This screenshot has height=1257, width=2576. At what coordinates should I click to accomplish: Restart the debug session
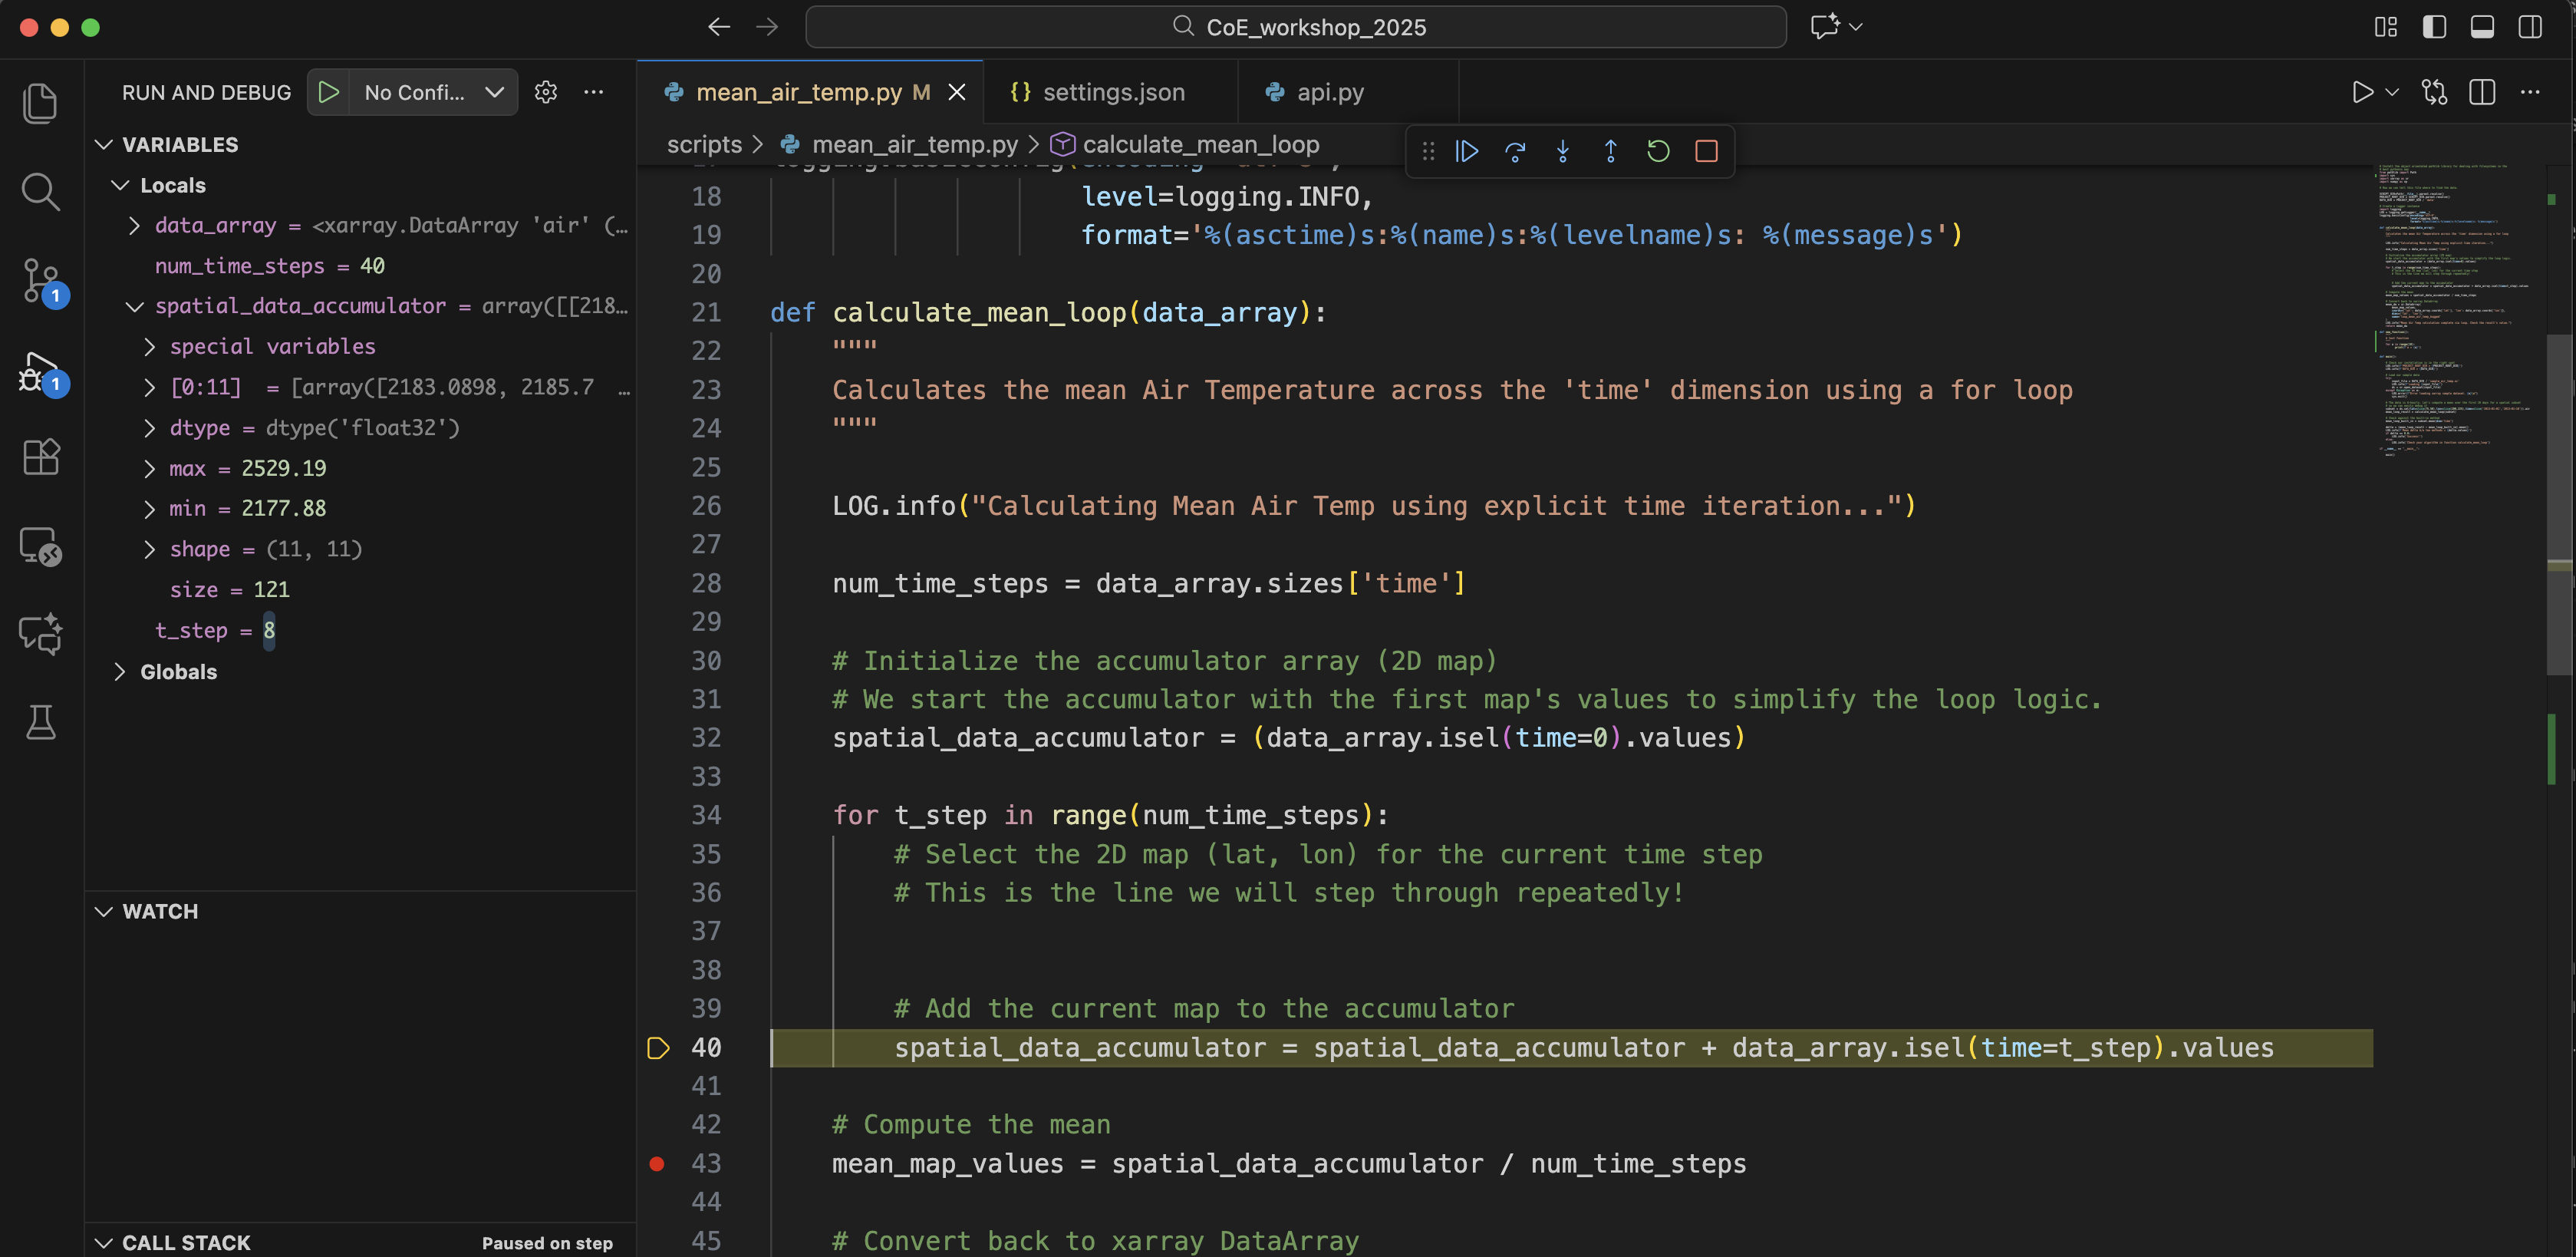(x=1658, y=151)
